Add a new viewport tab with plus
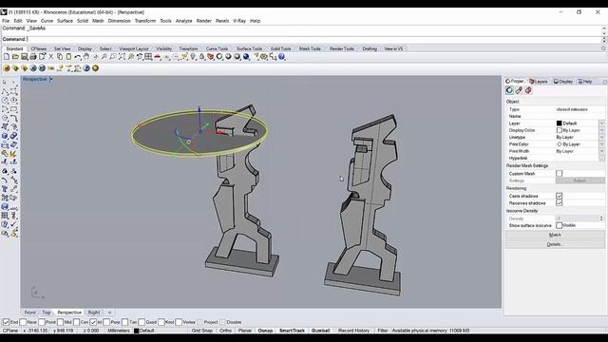Viewport: 608px width, 342px height. 110,313
